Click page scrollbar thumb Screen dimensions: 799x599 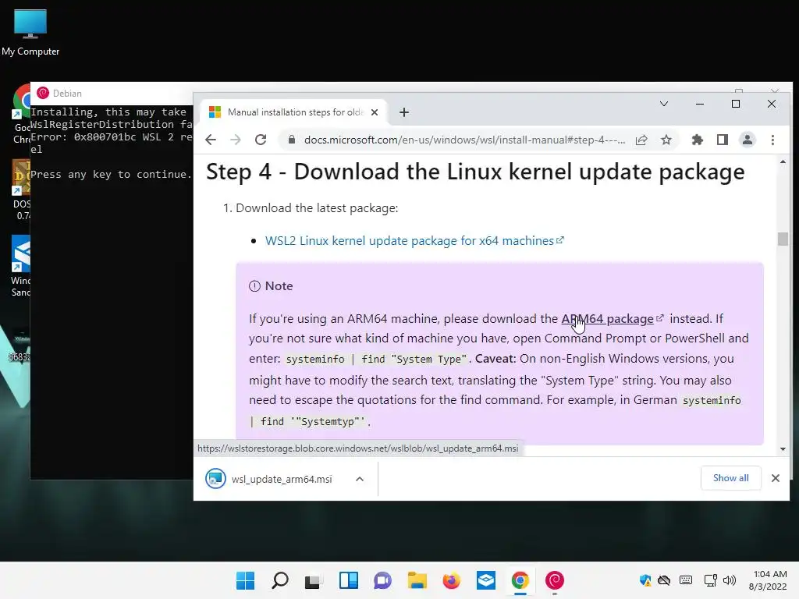tap(783, 239)
